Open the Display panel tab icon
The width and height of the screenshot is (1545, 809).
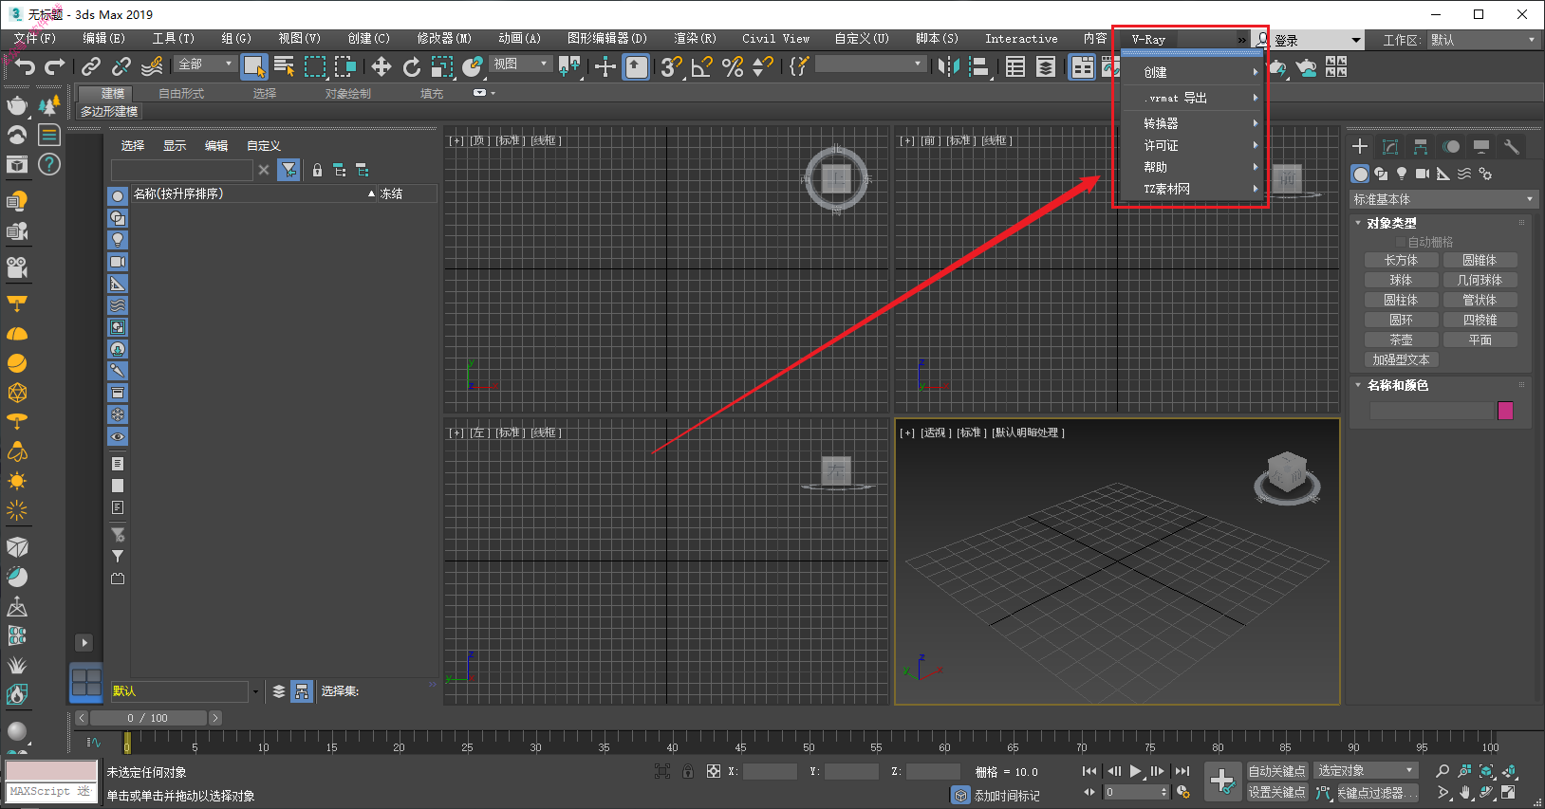1481,147
